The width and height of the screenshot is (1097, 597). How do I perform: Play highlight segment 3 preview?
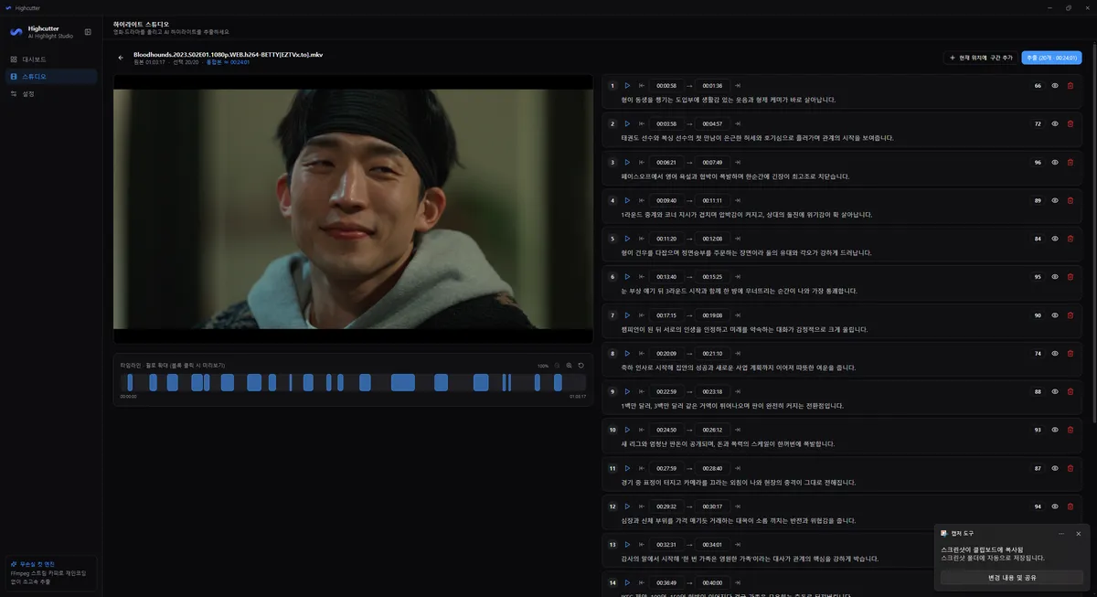point(627,162)
